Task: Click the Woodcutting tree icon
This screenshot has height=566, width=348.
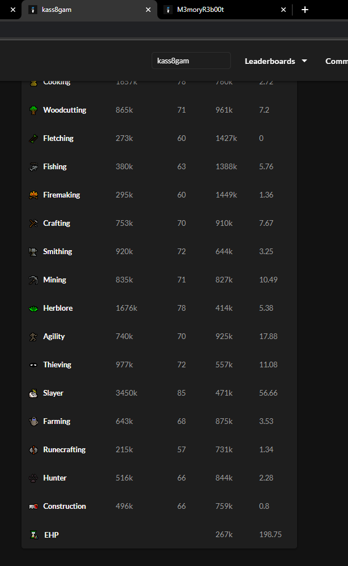Action: (x=33, y=110)
